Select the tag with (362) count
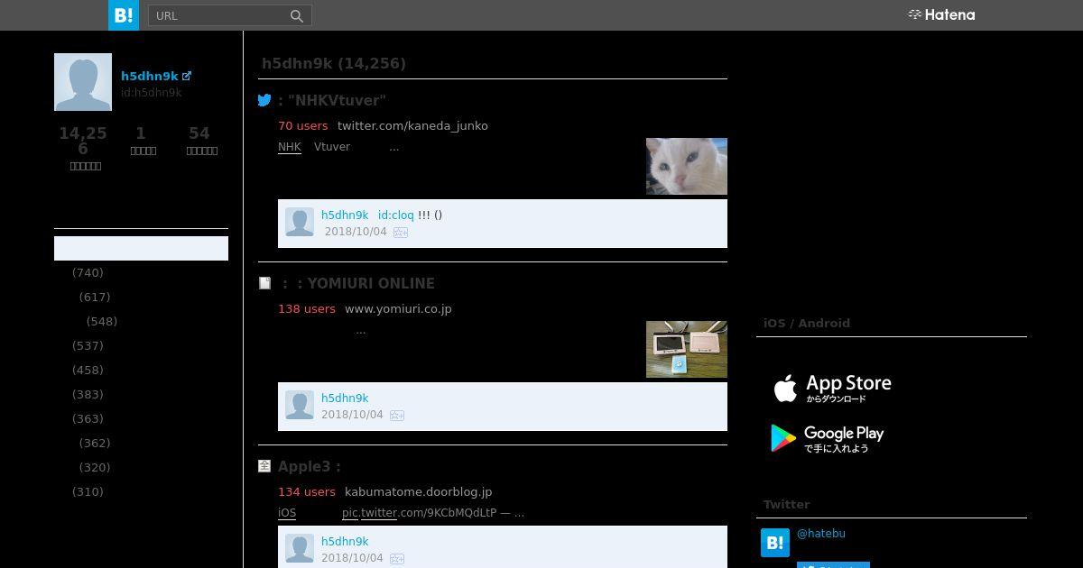The width and height of the screenshot is (1083, 568). click(x=95, y=444)
